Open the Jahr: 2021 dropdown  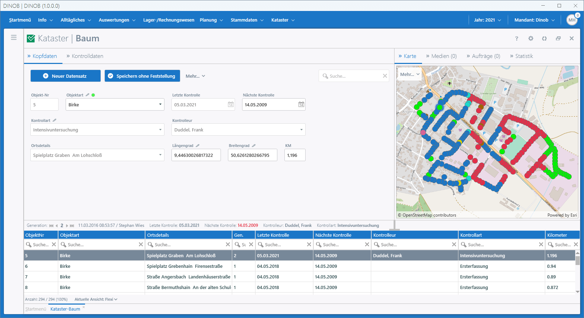click(x=487, y=20)
